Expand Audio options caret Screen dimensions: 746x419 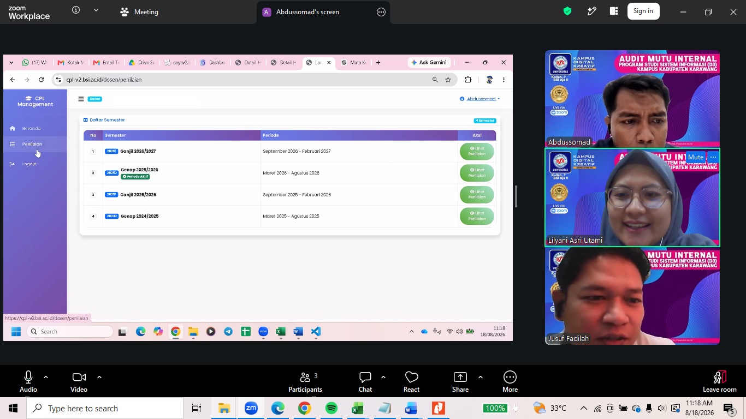pyautogui.click(x=46, y=377)
